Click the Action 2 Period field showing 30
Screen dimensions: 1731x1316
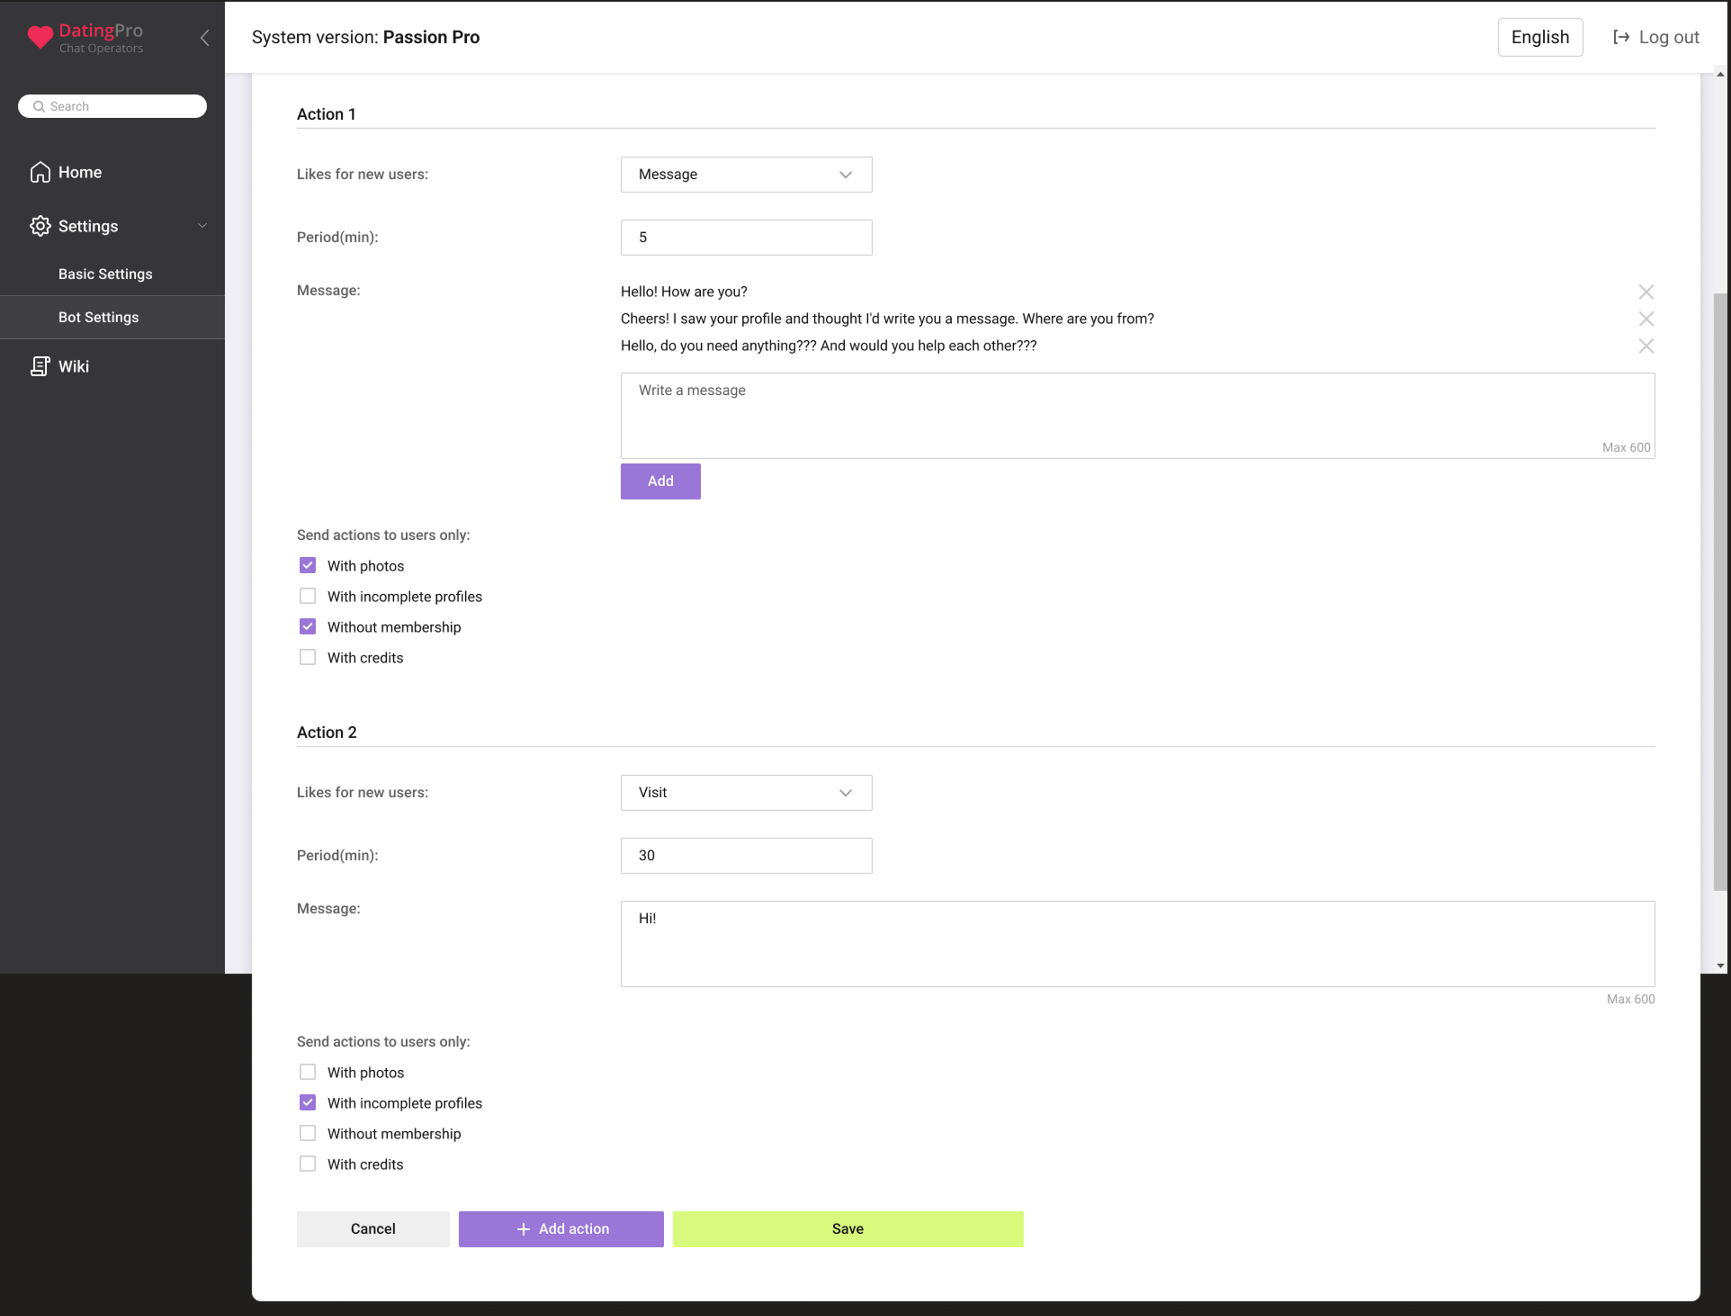745,855
